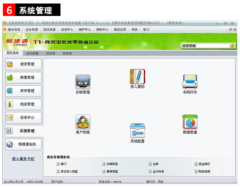Open the 系统配置 toolbox icon
The image size is (240, 186).
[x=137, y=131]
